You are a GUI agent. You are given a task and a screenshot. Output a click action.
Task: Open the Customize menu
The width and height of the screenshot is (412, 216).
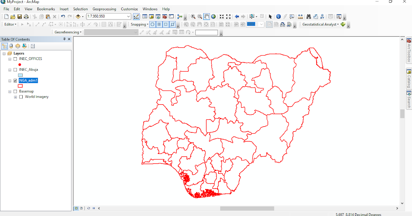coord(129,9)
